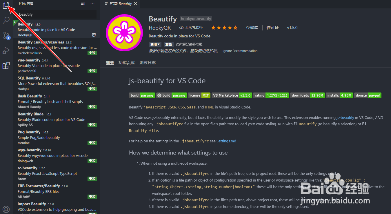391x214 pixels.
Task: Install the Bash Beautify extension
Action: tap(92, 107)
